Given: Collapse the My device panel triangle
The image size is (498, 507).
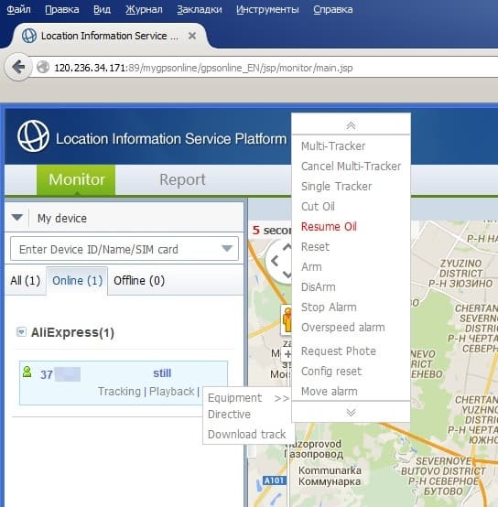Looking at the screenshot, I should [17, 217].
